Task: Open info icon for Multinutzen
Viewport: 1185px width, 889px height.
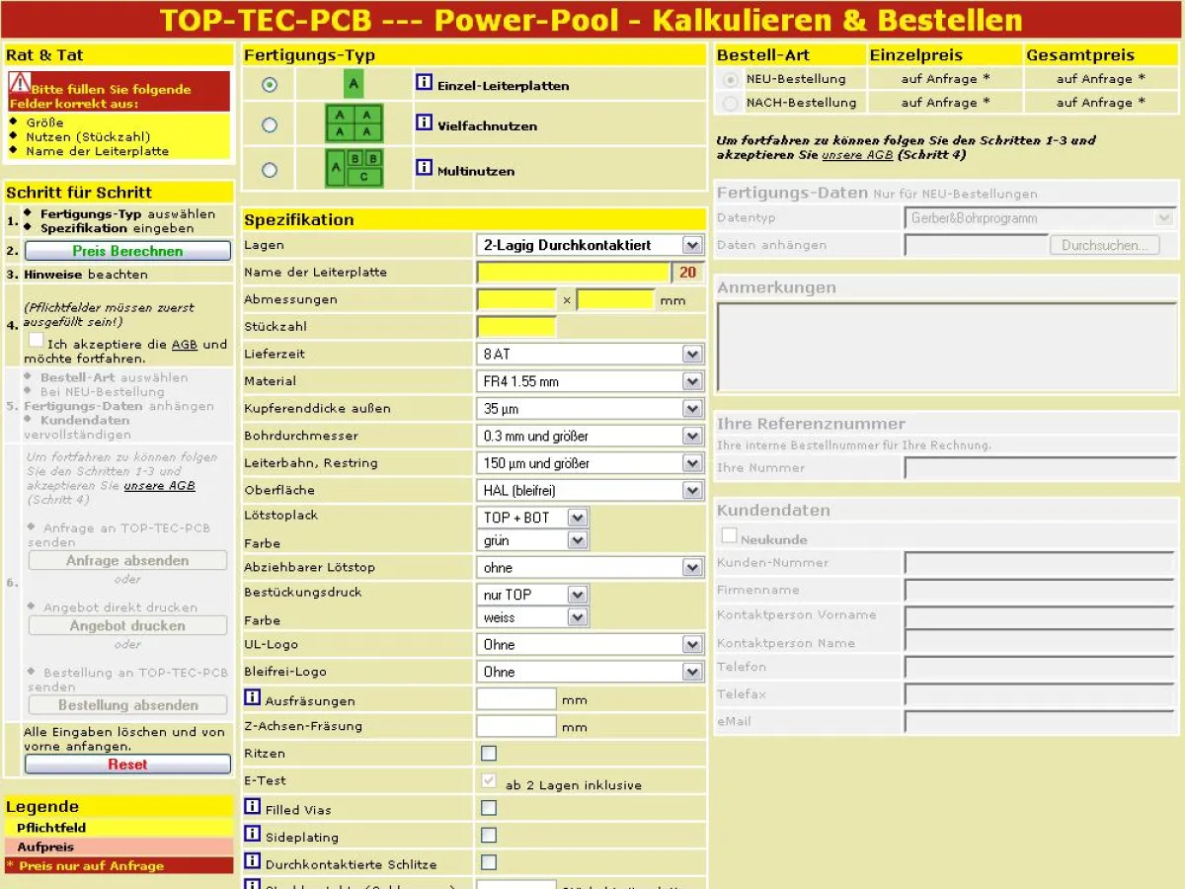Action: tap(424, 169)
